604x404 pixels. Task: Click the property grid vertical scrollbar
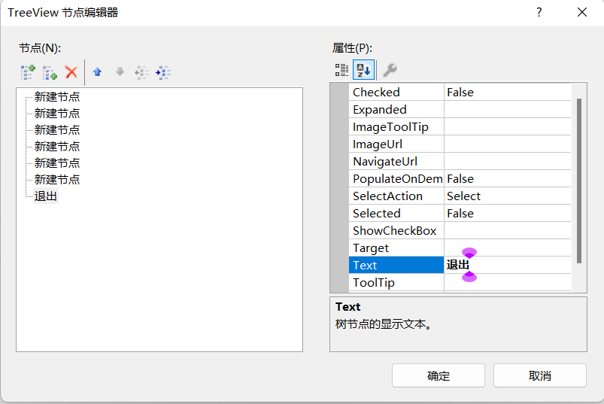tap(578, 181)
